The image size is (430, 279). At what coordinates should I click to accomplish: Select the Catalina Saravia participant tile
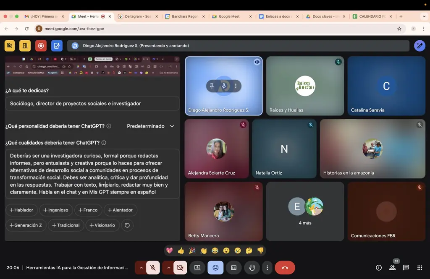pyautogui.click(x=386, y=86)
